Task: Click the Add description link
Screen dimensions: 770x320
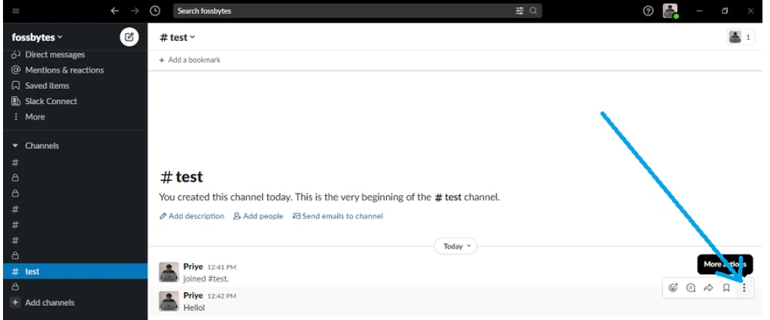Action: click(x=192, y=216)
